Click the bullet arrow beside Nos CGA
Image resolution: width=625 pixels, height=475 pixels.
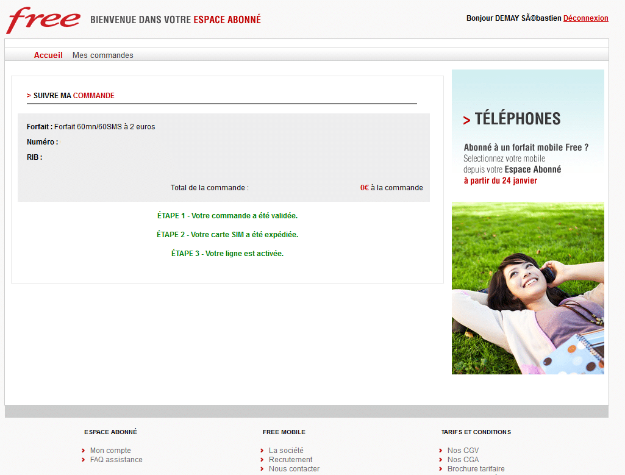pos(440,460)
